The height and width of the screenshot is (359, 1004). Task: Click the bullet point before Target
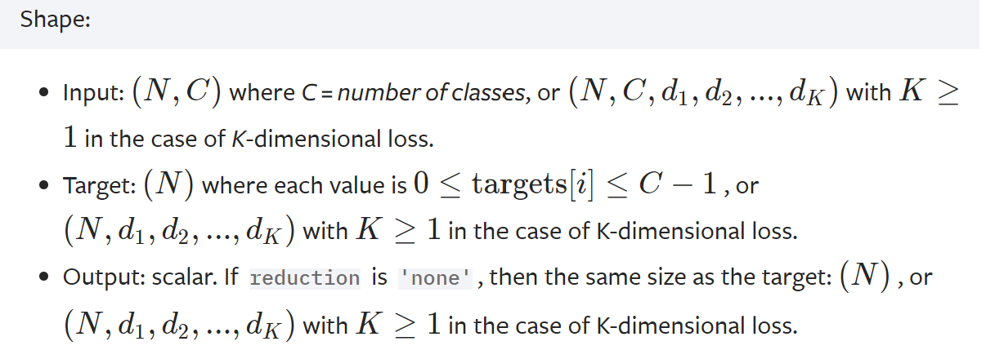(44, 185)
